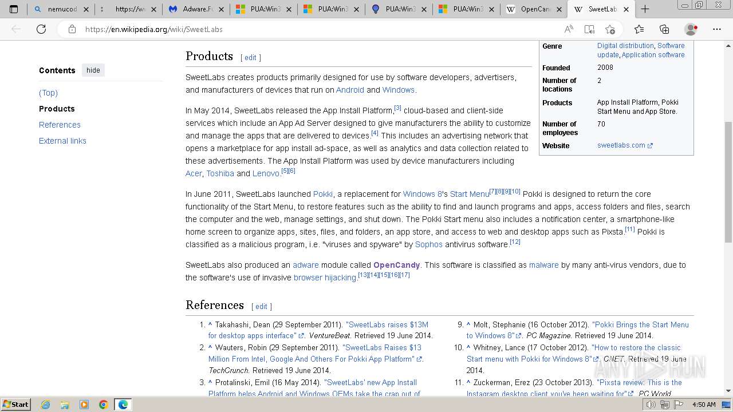This screenshot has height=412, width=733.
Task: Edit the References section
Action: pos(261,307)
